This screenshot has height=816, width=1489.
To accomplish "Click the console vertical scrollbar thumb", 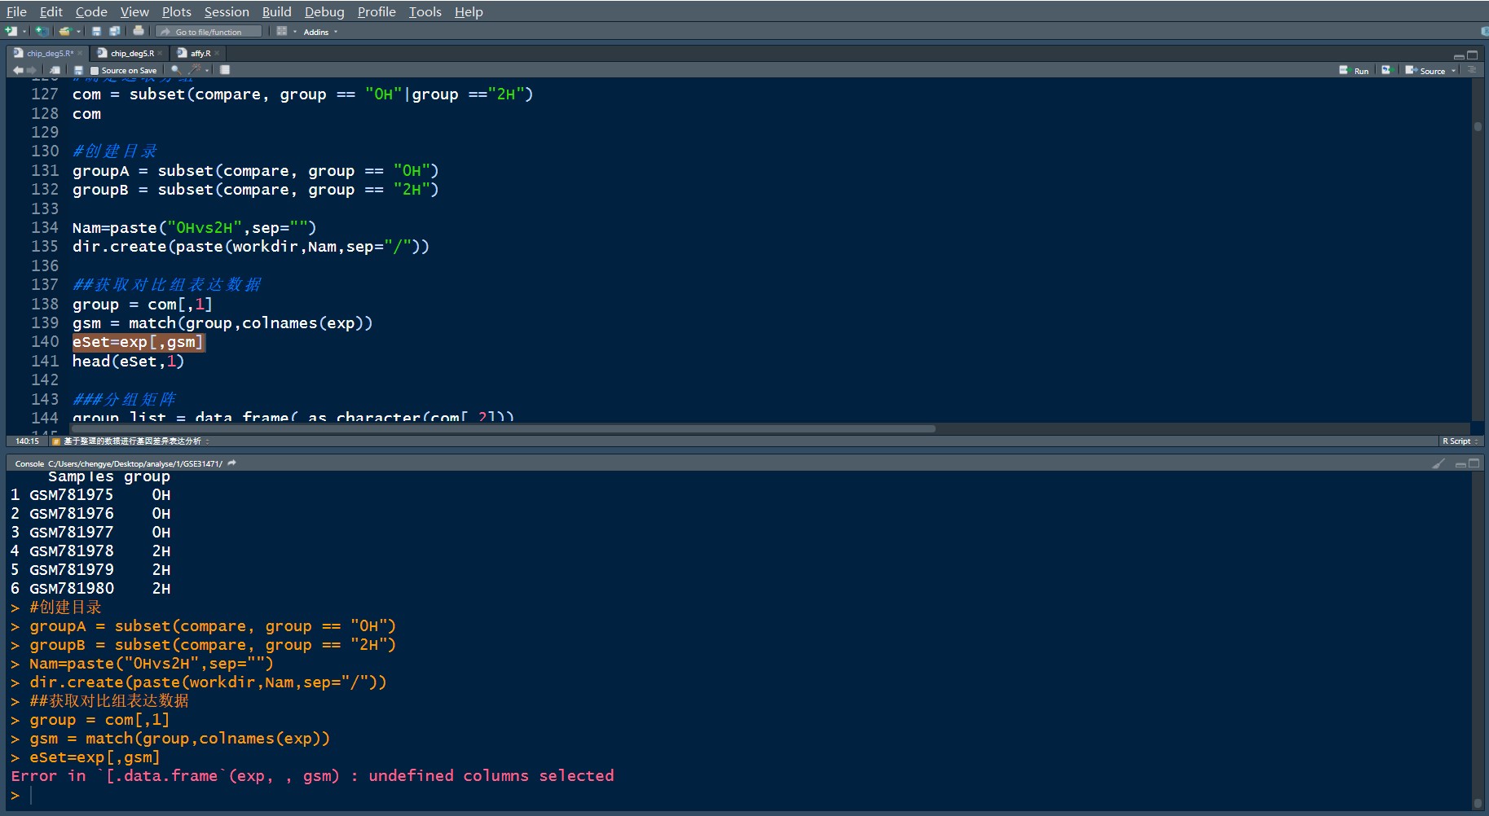I will click(x=1478, y=805).
